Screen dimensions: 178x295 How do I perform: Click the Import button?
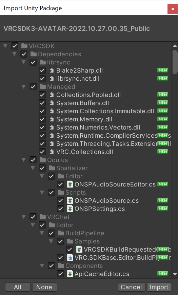pos(159,287)
